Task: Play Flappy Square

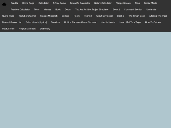Action: pos(123,3)
